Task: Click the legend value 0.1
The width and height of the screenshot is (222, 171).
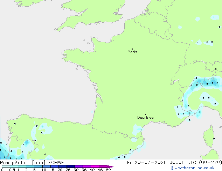Action: point(4,170)
